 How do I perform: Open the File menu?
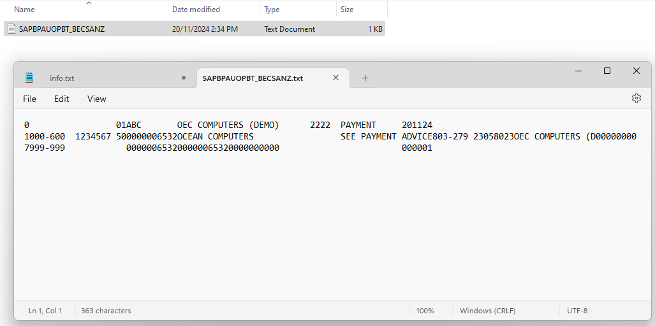[x=30, y=99]
